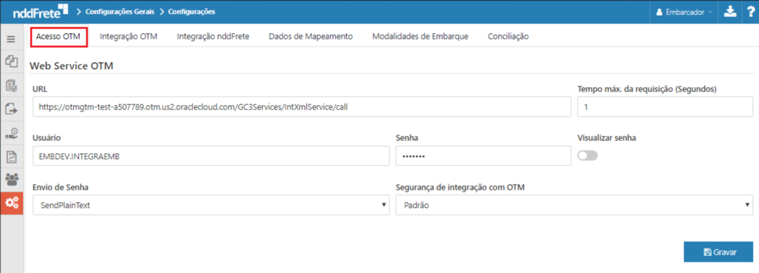759x273 pixels.
Task: Open the users group sidebar icon
Action: (x=11, y=180)
